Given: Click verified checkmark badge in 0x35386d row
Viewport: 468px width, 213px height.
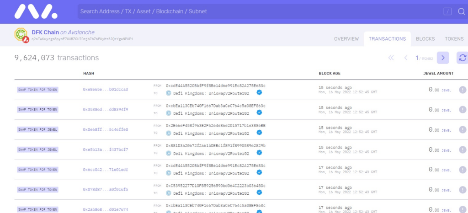Looking at the screenshot, I should [x=260, y=112].
